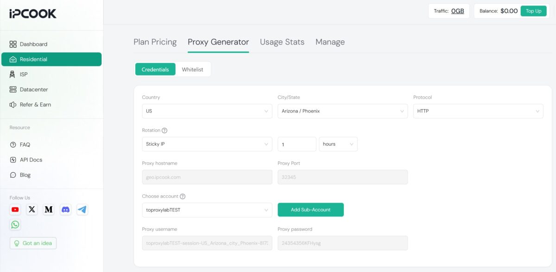This screenshot has height=272, width=556.
Task: Open the hours unit dropdown
Action: click(338, 144)
